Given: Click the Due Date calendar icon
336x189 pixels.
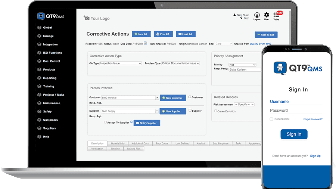Looking at the screenshot, I should [146, 44].
